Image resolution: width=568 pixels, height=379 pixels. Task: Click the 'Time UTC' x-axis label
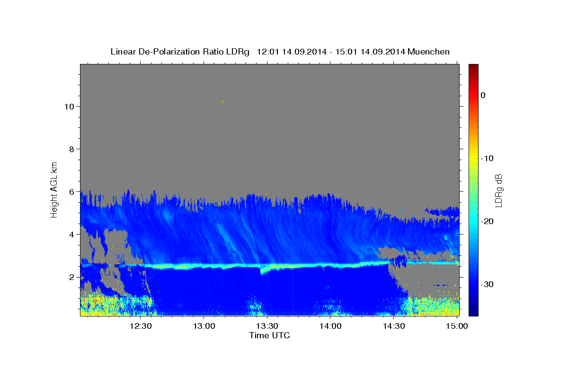[269, 335]
